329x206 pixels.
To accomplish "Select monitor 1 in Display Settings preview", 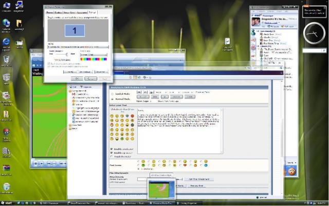I will 75,30.
